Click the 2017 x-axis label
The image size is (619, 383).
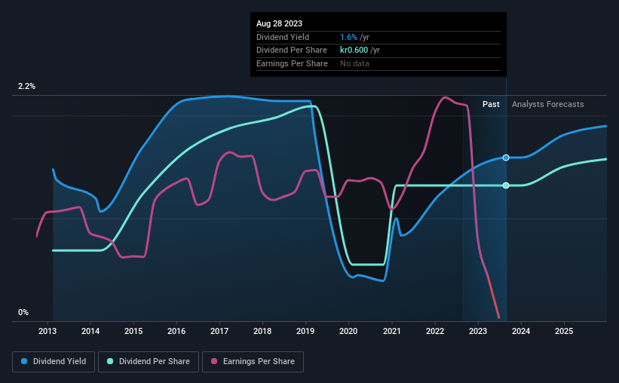[219, 331]
